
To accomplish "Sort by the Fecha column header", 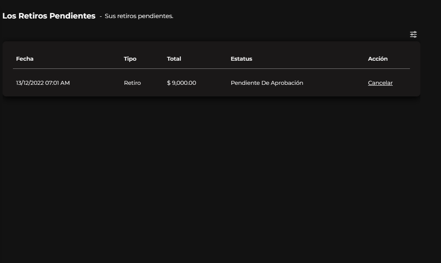I will pos(25,59).
